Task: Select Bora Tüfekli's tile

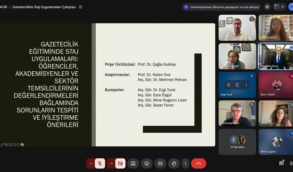Action: click(x=276, y=85)
